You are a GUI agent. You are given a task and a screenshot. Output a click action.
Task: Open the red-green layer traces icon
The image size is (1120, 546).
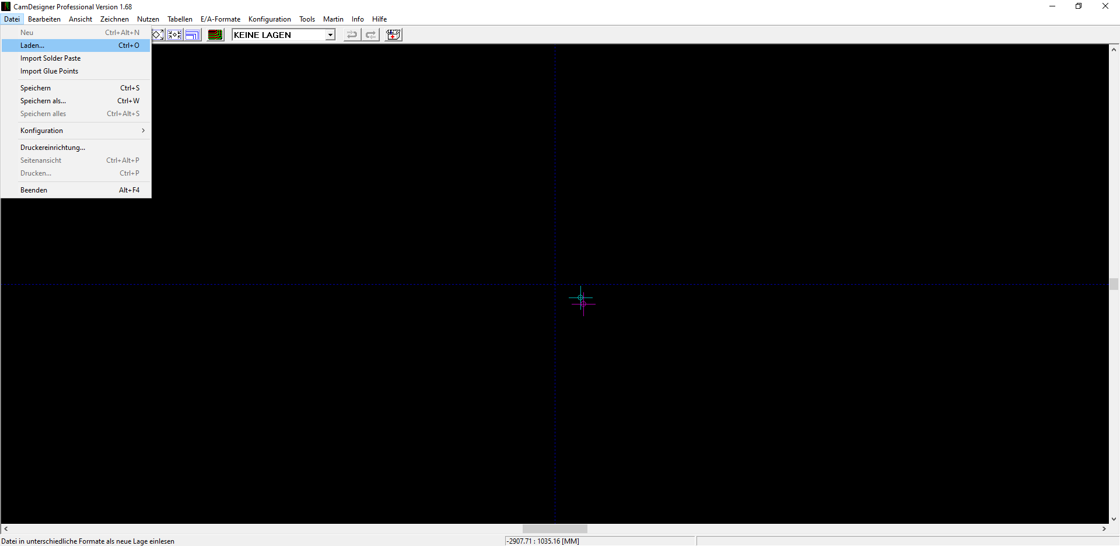pos(215,35)
